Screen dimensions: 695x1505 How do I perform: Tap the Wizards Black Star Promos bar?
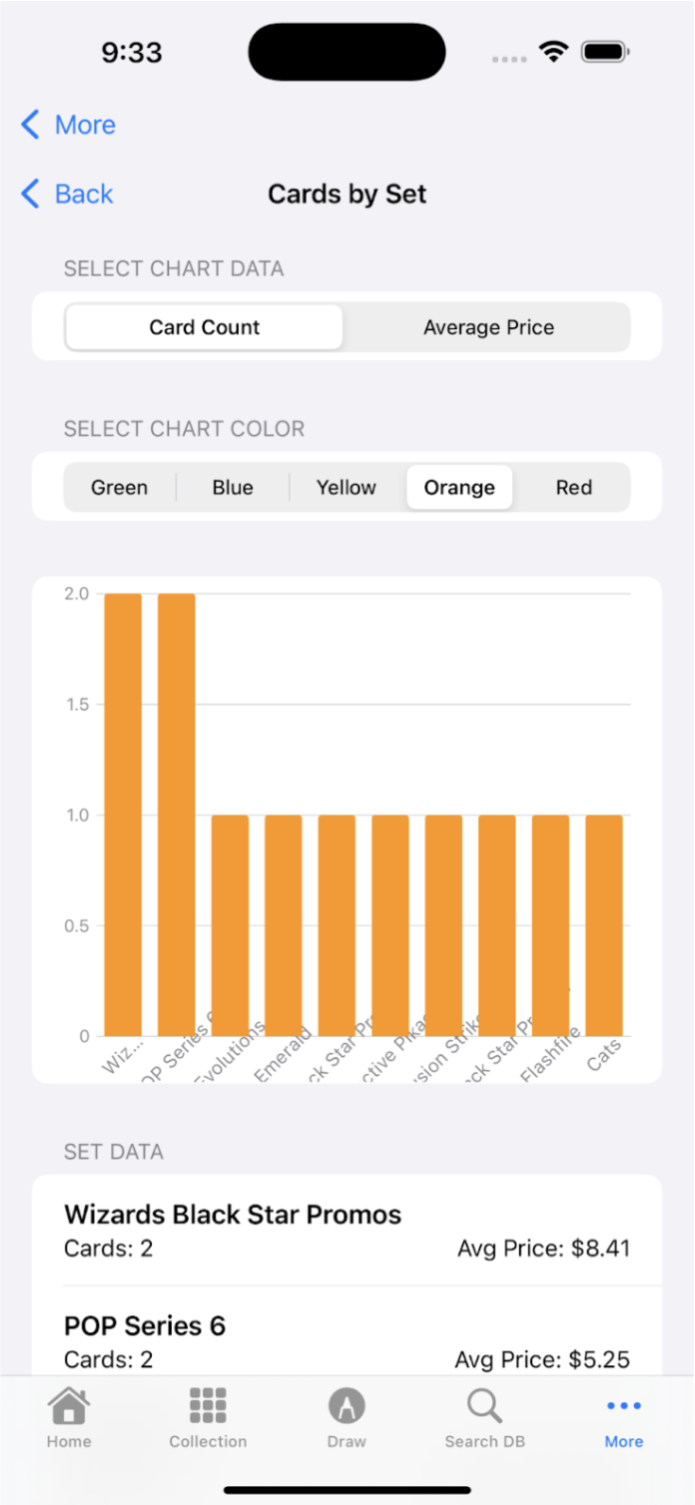tap(121, 813)
